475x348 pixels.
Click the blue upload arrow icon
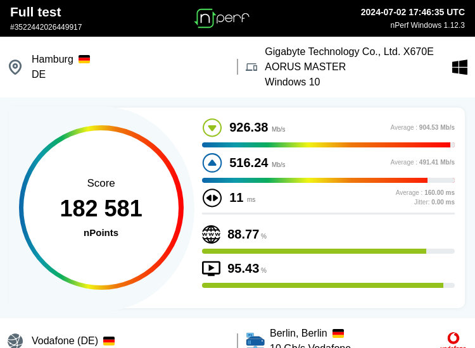[212, 163]
